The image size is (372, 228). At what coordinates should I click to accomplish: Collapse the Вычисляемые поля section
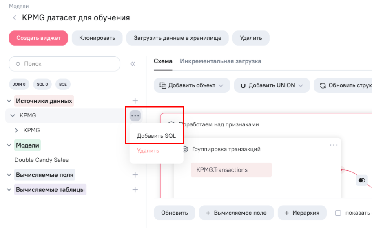tap(9, 175)
